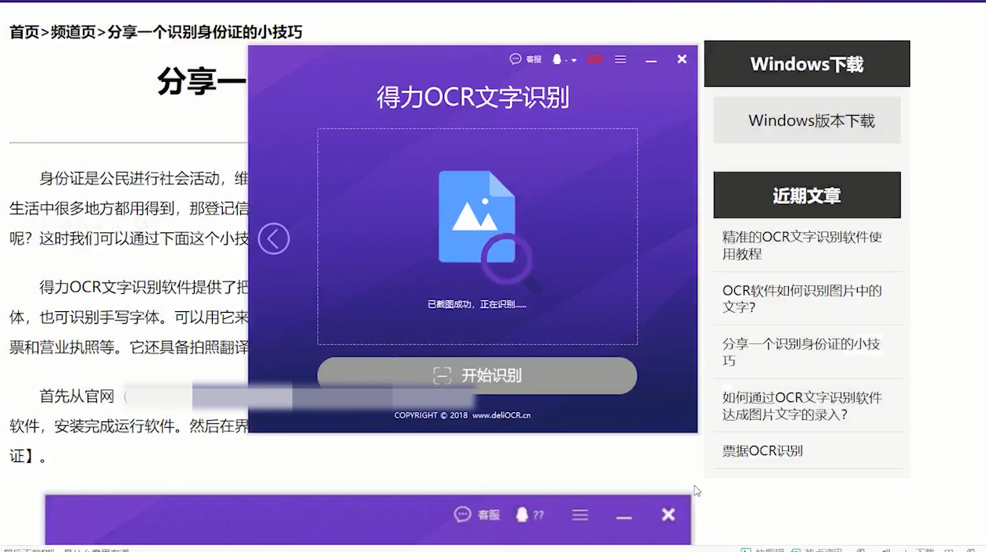Click the scan frame icon beside 开始识别
This screenshot has width=986, height=552.
(x=443, y=375)
